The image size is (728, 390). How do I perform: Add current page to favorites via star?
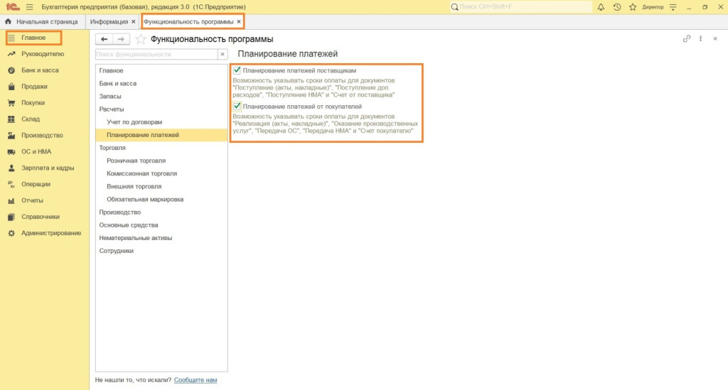(x=140, y=39)
